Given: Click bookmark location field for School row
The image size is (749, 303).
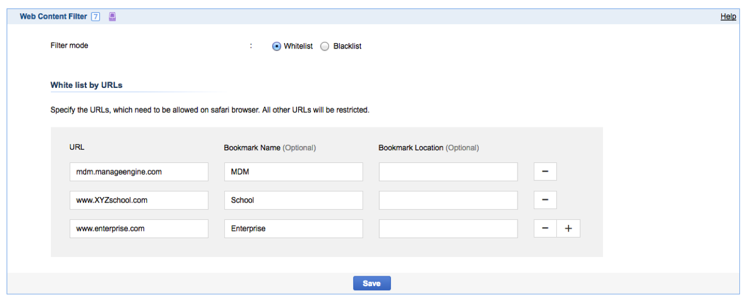Looking at the screenshot, I should (448, 200).
